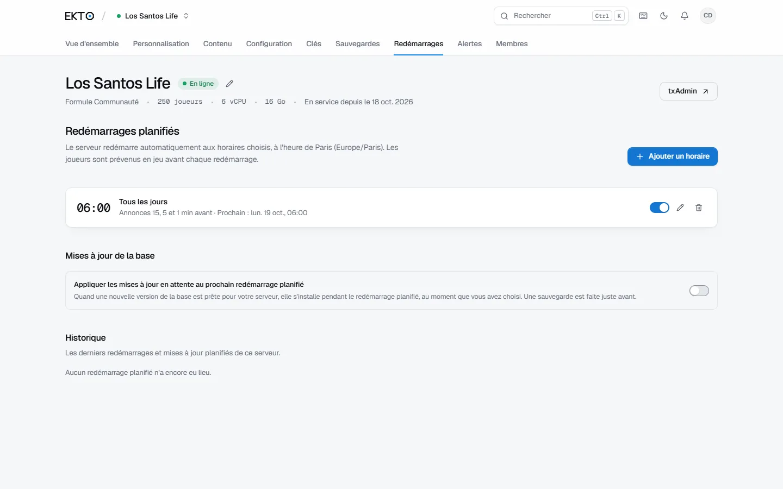Screen dimensions: 783x489
Task: Open the Alertes tab
Action: tap(470, 43)
